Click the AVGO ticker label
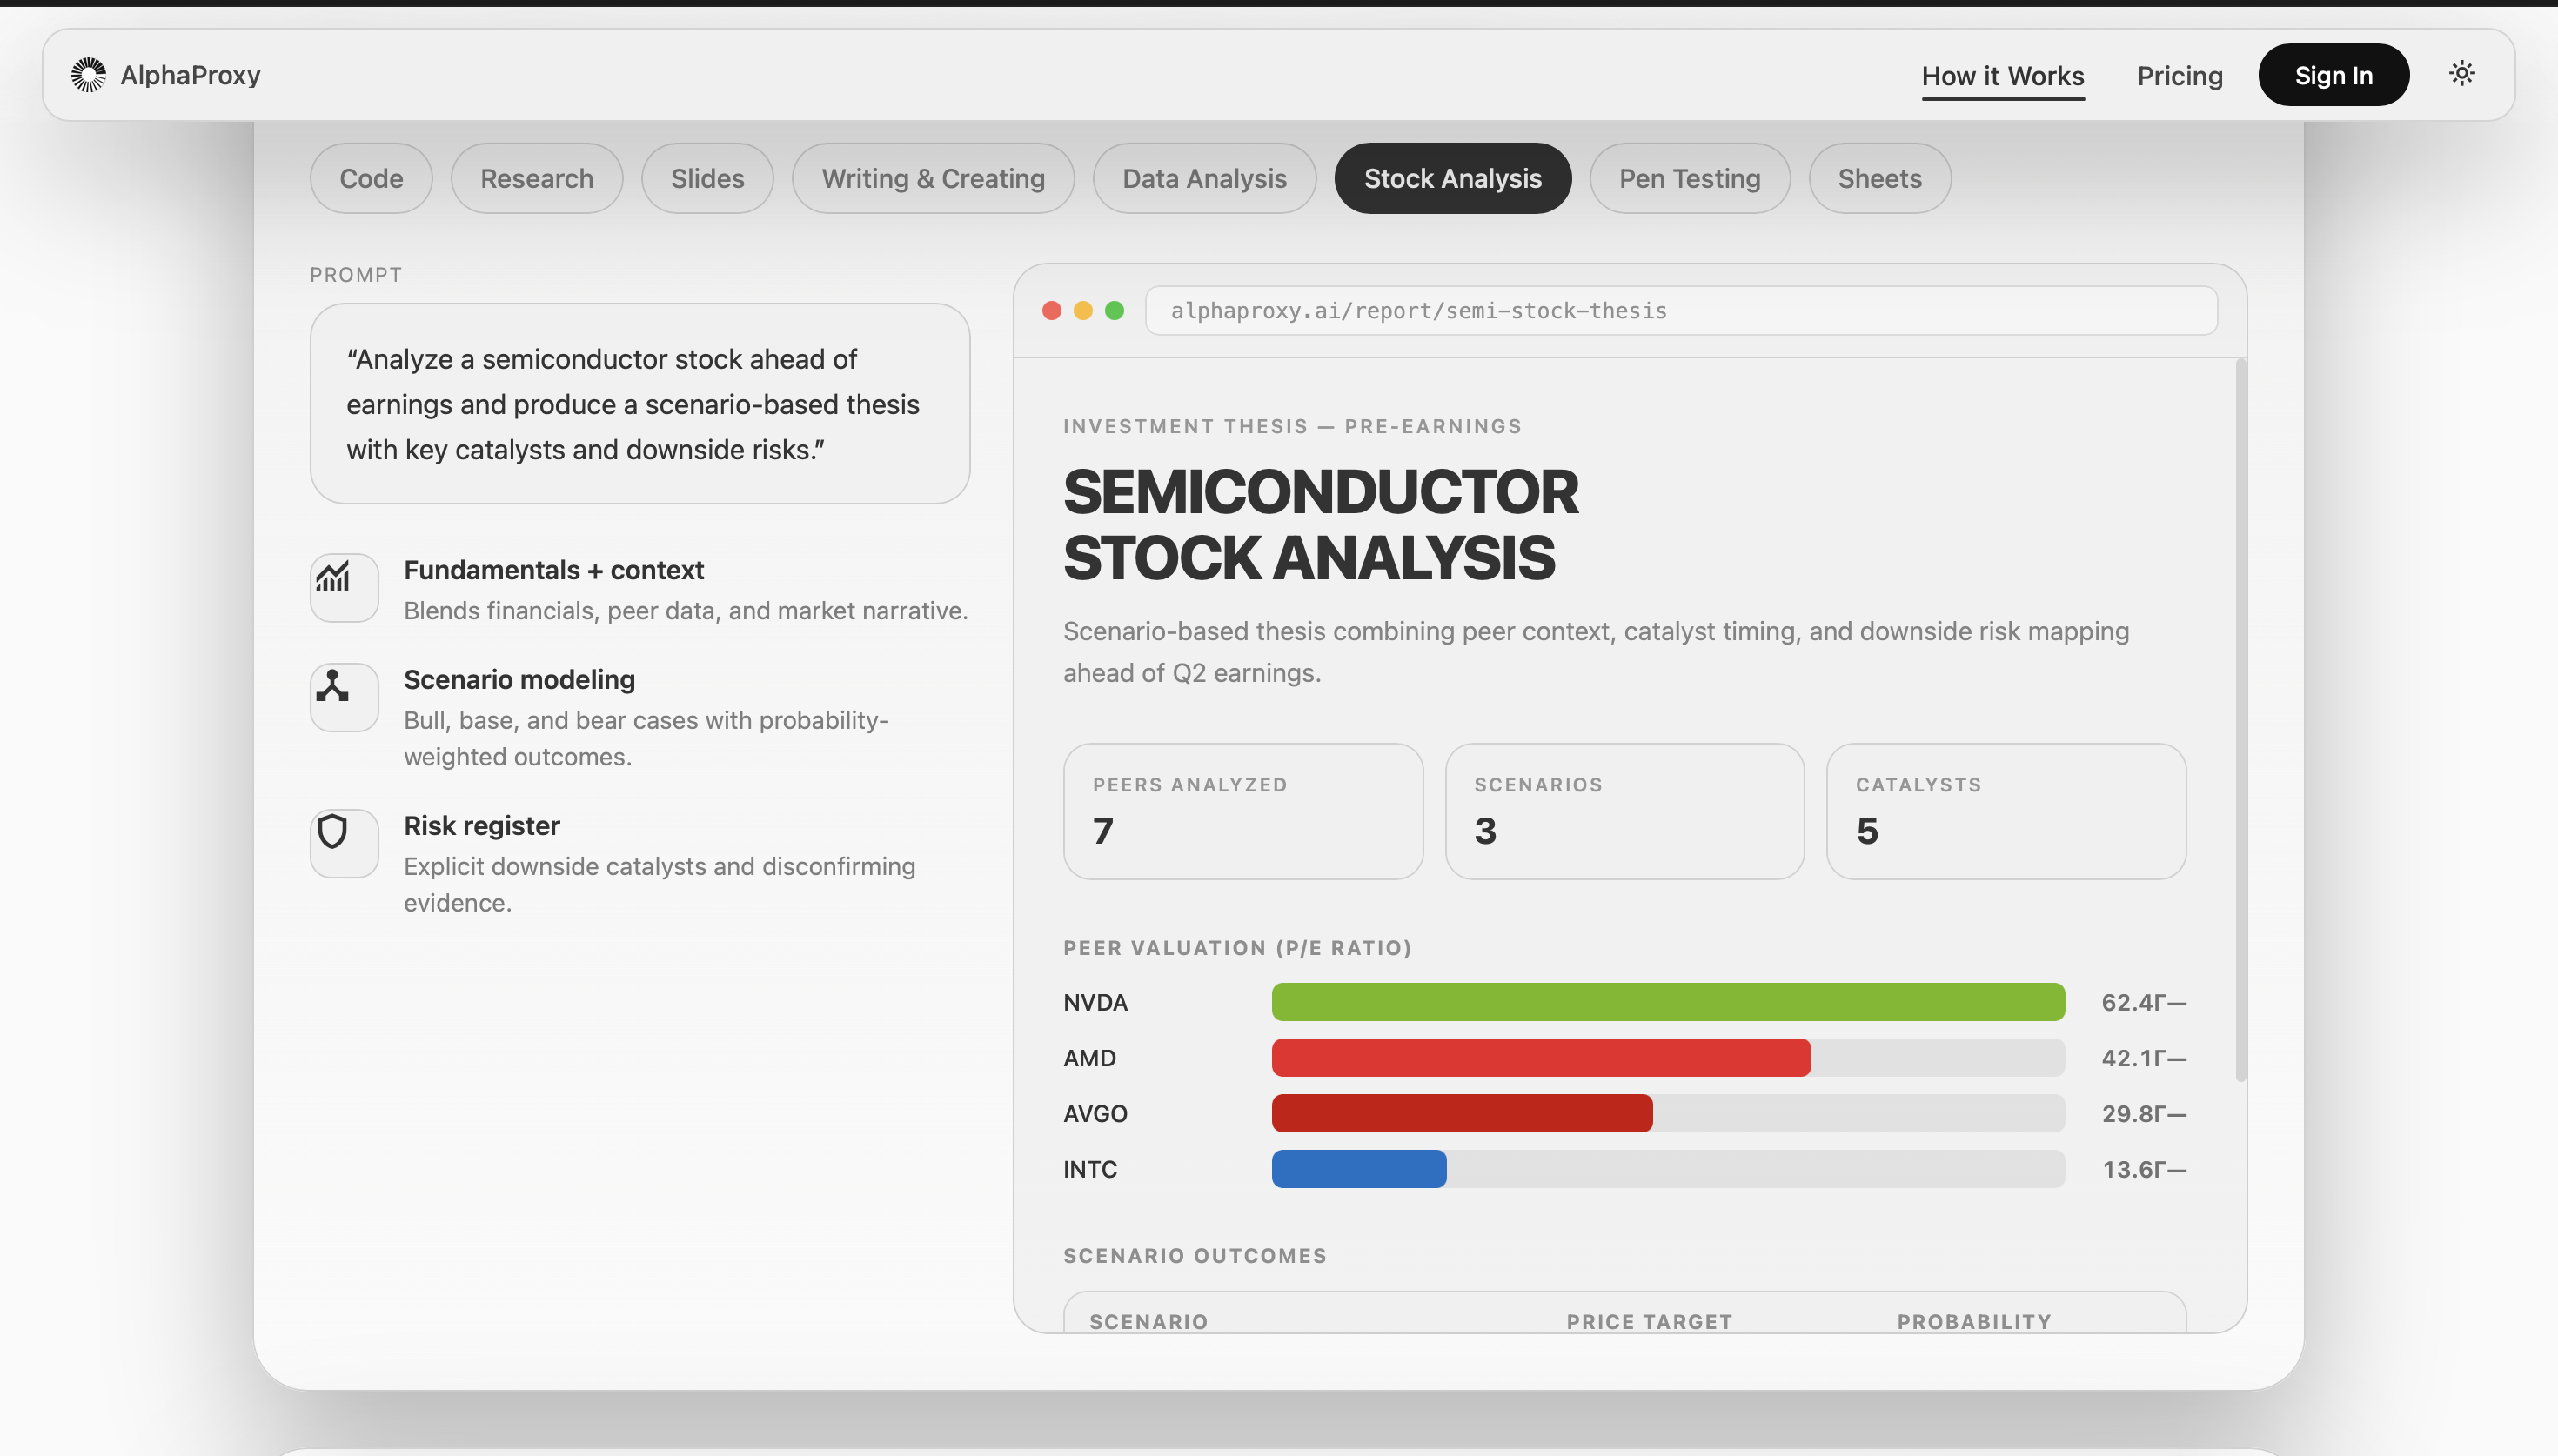The height and width of the screenshot is (1456, 2558). click(1095, 1113)
